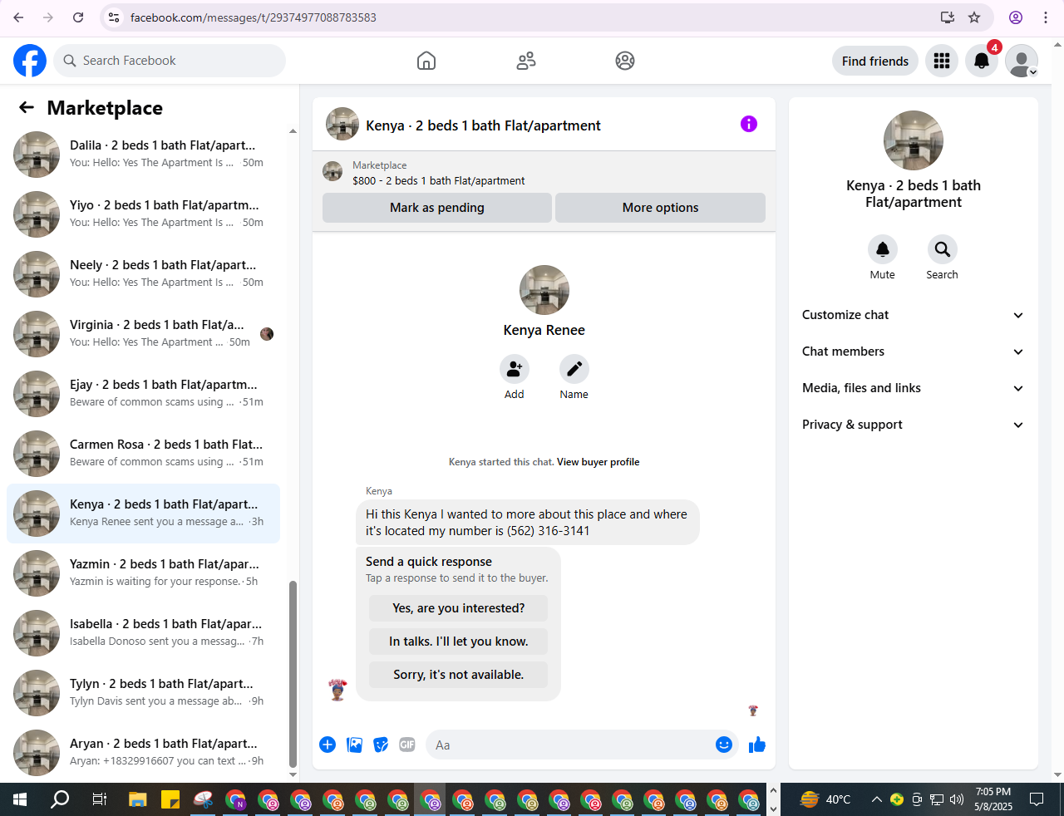The height and width of the screenshot is (816, 1064).
Task: Open Windows Start menu
Action: coord(20,799)
